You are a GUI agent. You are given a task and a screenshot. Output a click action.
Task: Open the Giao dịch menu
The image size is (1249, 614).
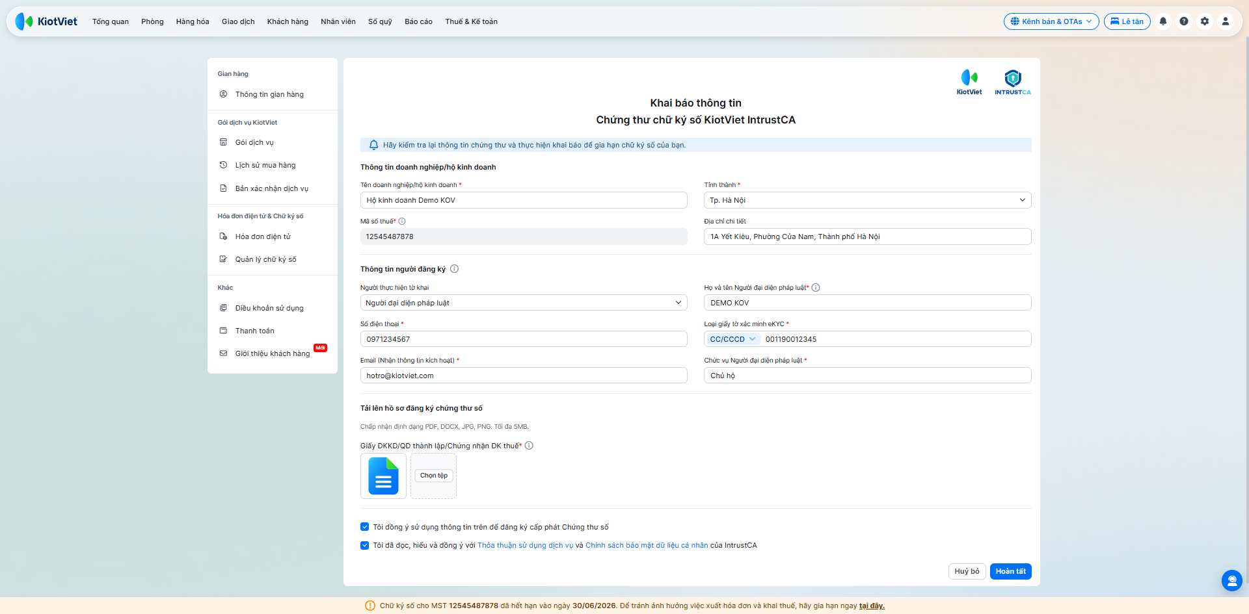[238, 21]
